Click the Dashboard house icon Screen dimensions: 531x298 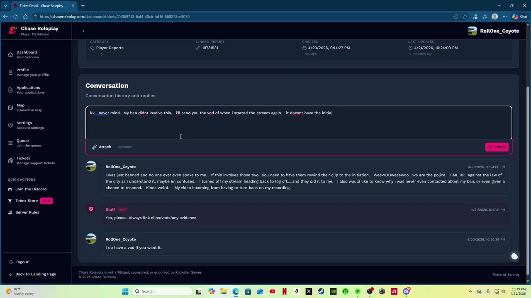[x=10, y=55]
